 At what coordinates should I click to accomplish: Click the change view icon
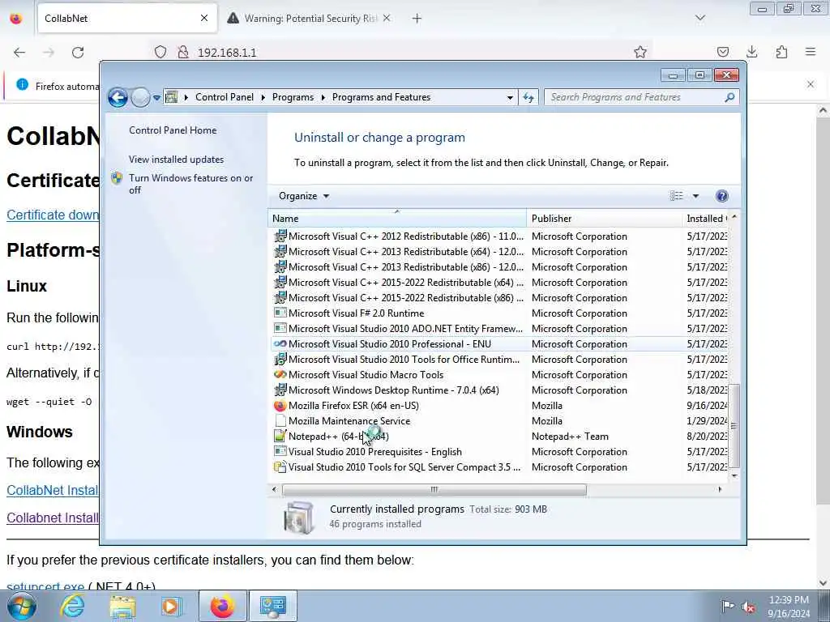pyautogui.click(x=676, y=196)
